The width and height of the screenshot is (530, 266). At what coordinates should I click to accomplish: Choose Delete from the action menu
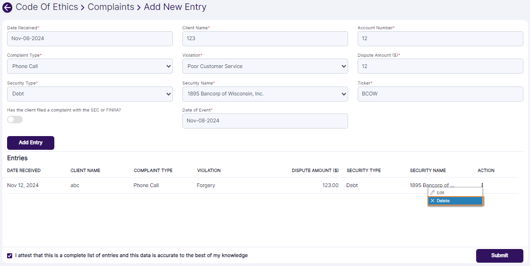pyautogui.click(x=455, y=201)
